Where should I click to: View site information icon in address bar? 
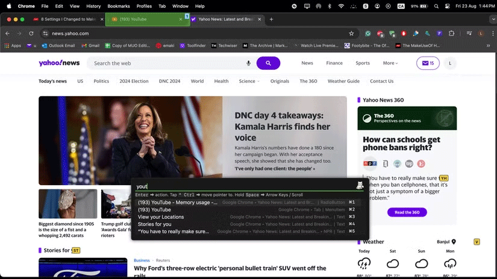point(45,33)
